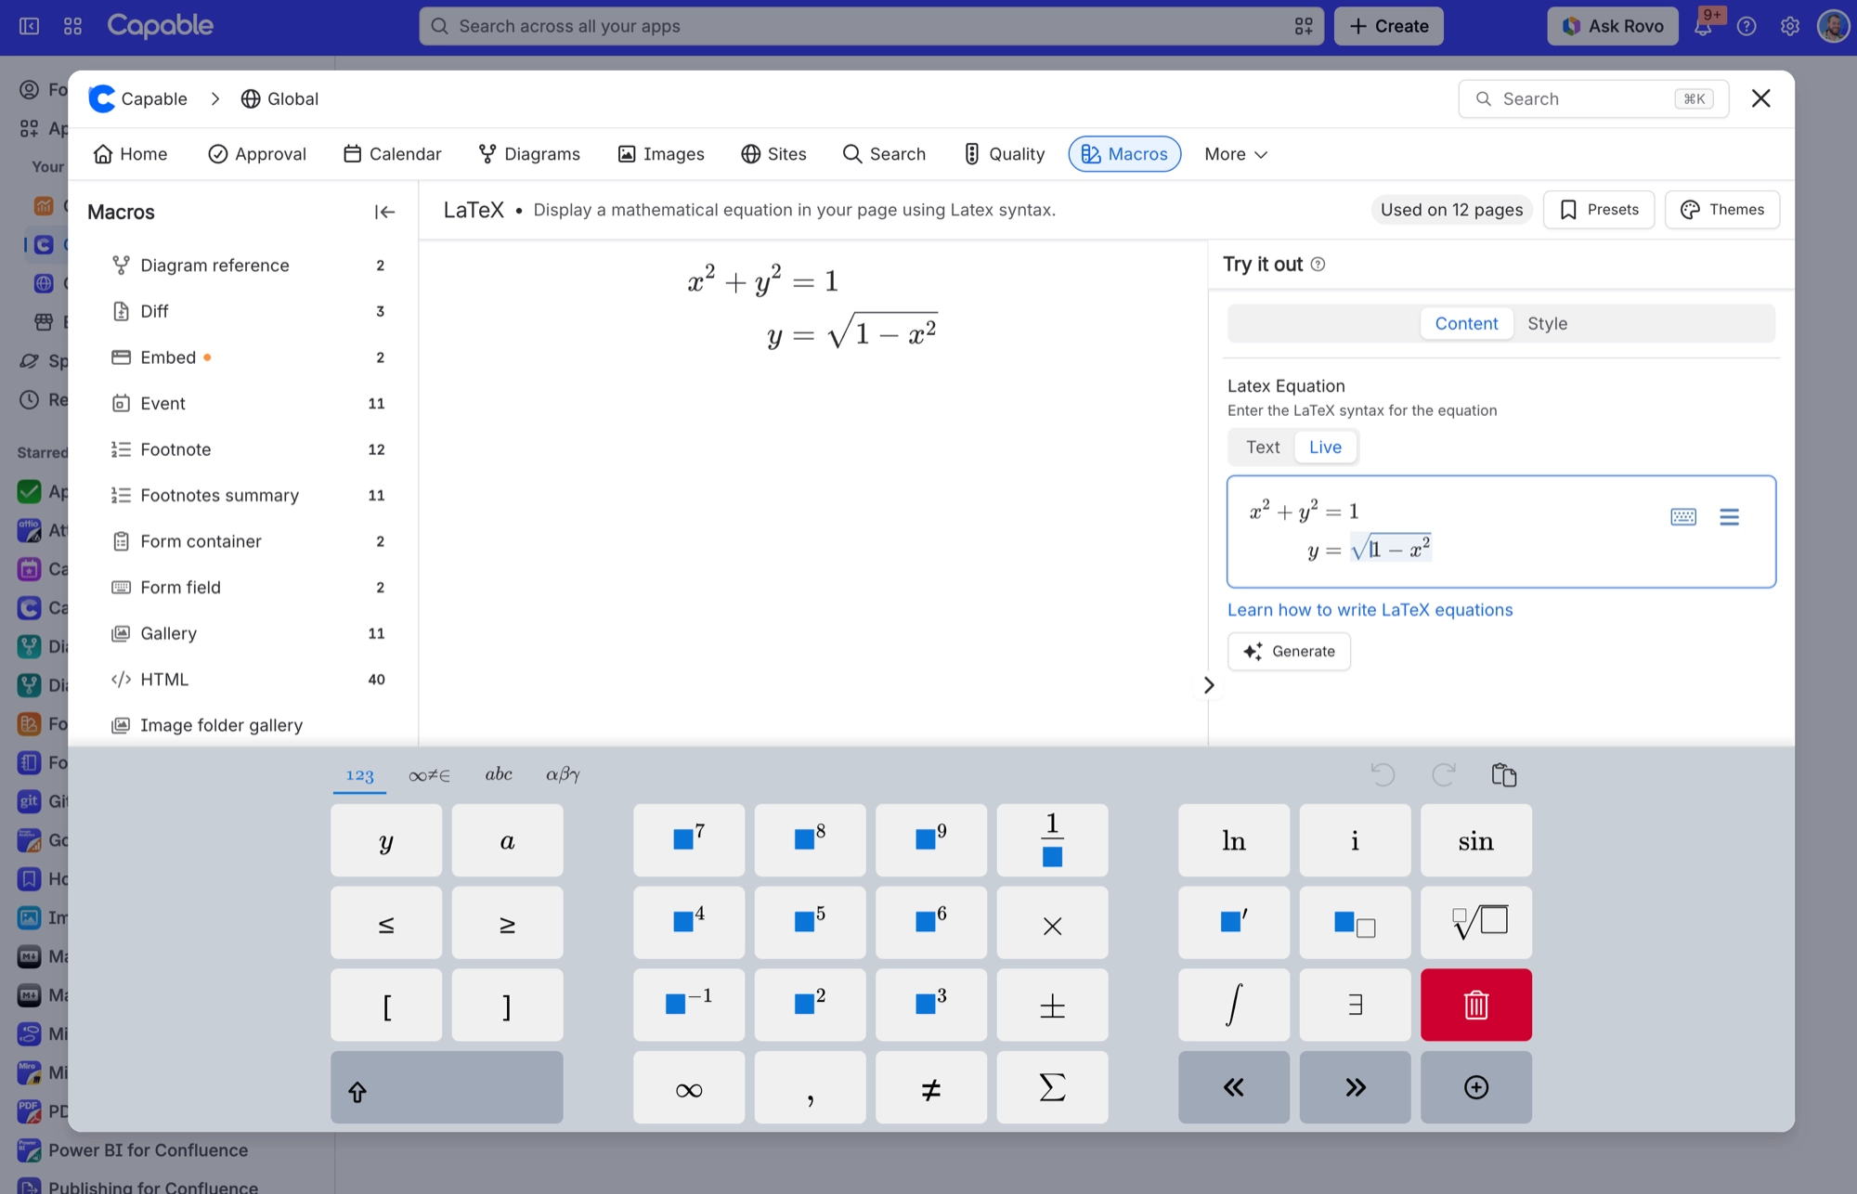Screen dimensions: 1857x1194
Task: Open the Quality navigation tab
Action: tap(1005, 154)
